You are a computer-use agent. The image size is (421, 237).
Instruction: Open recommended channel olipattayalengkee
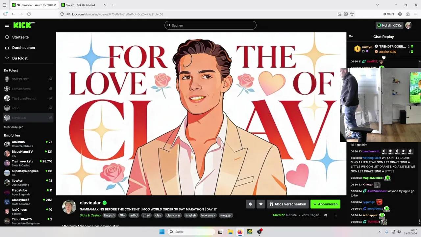click(x=28, y=173)
